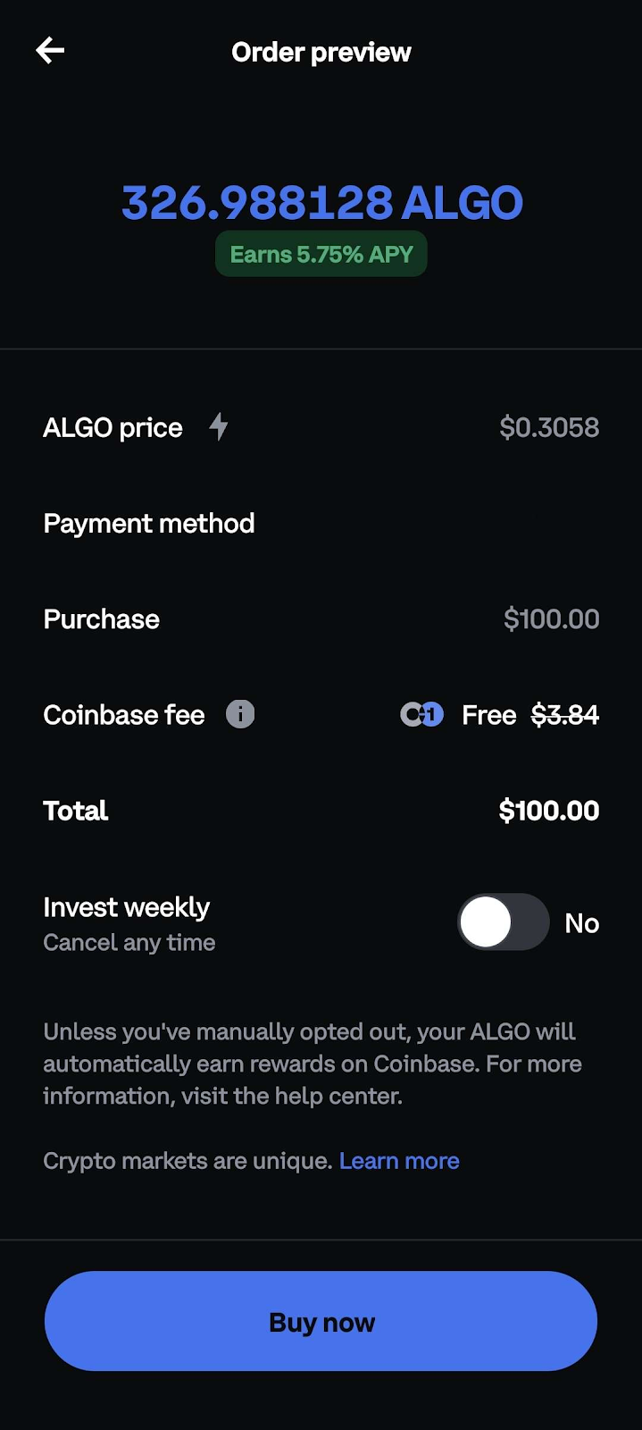Go back using the arrow icon
This screenshot has width=642, height=1430.
[50, 51]
